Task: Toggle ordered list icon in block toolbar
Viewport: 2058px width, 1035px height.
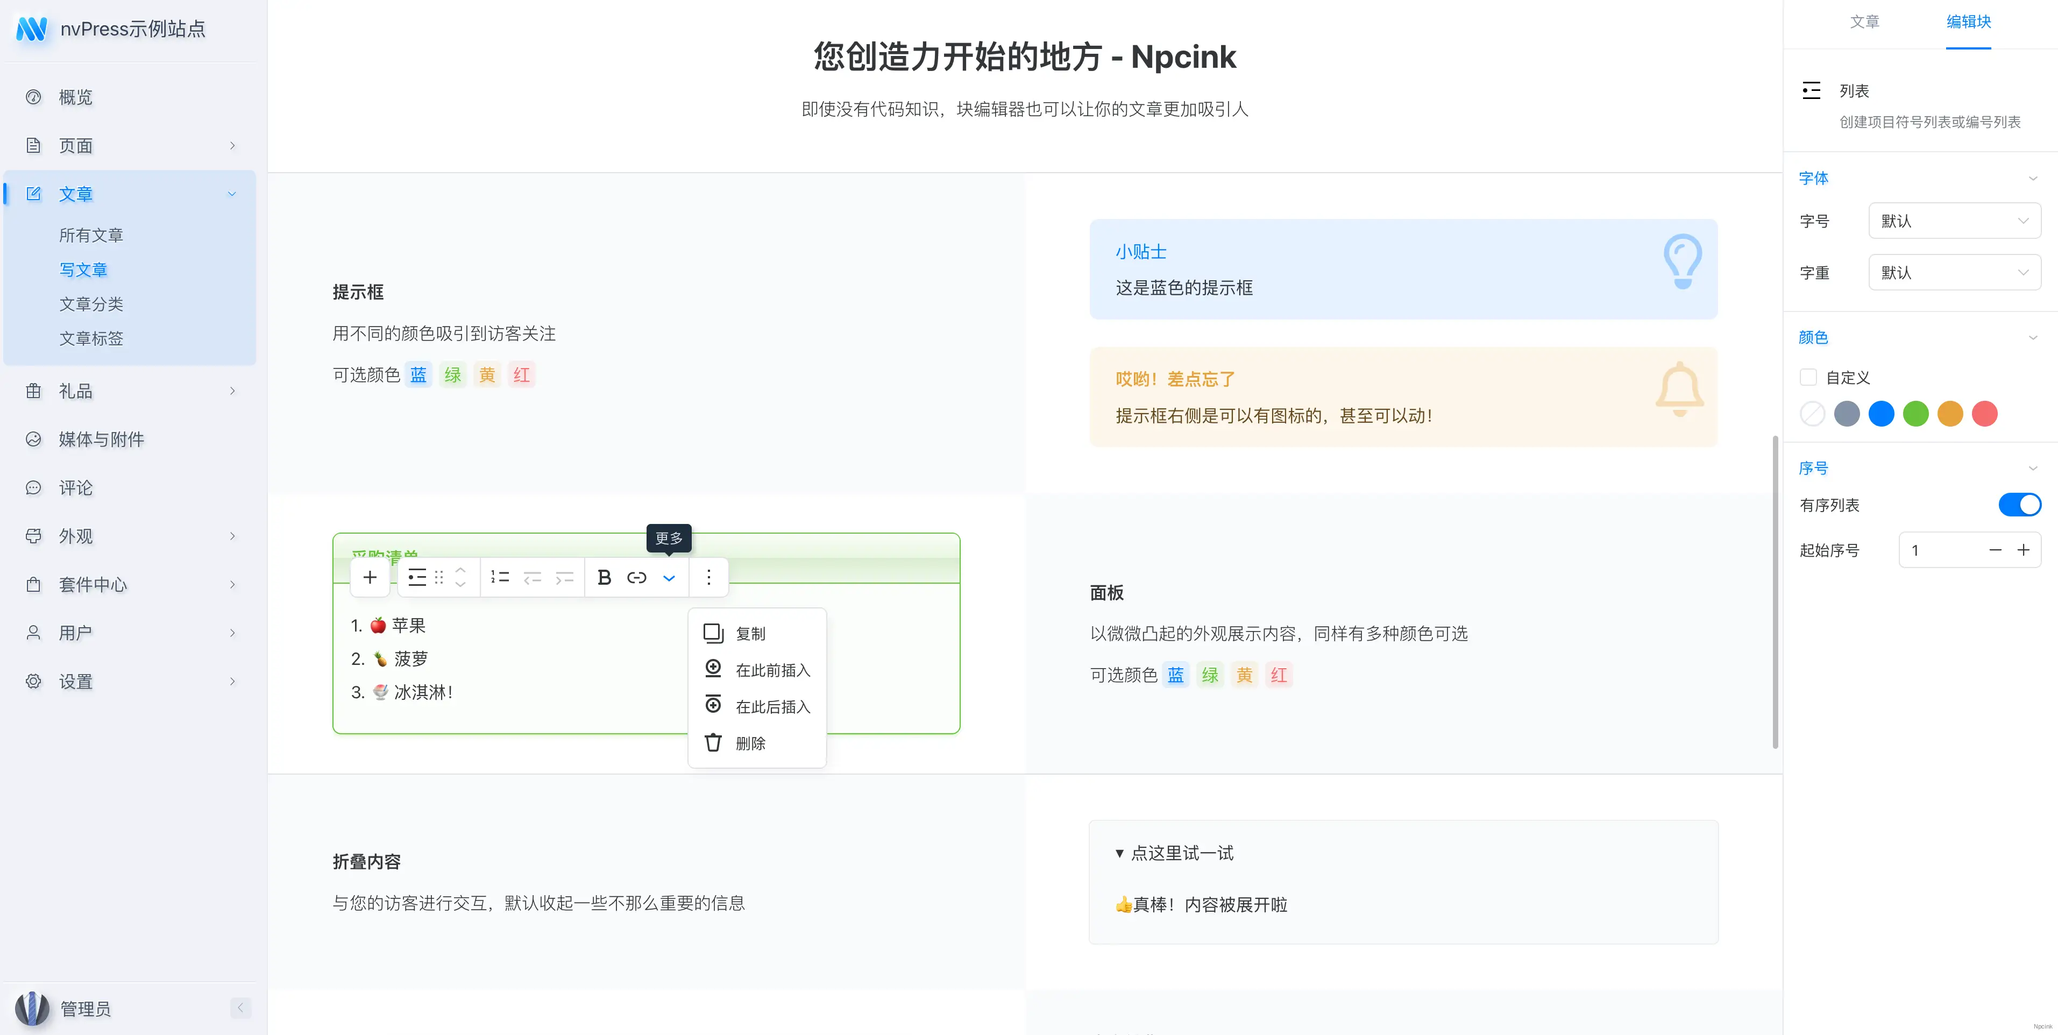Action: pos(500,577)
